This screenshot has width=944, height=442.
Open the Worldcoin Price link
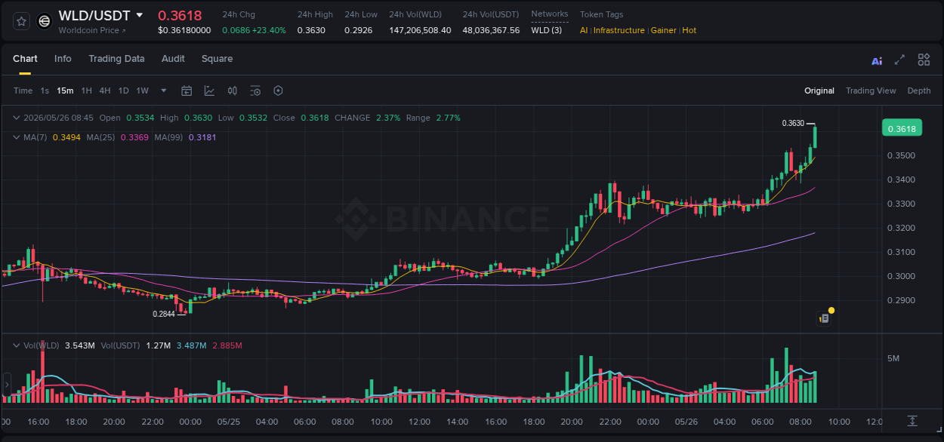click(x=92, y=30)
